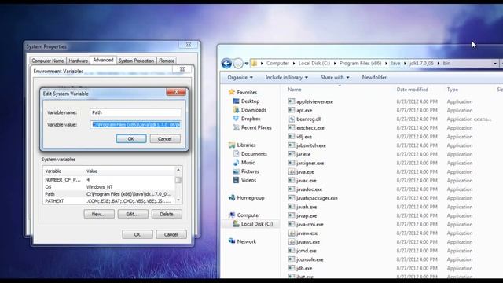Select Homegroup in navigation pane
The width and height of the screenshot is (503, 283).
(251, 197)
